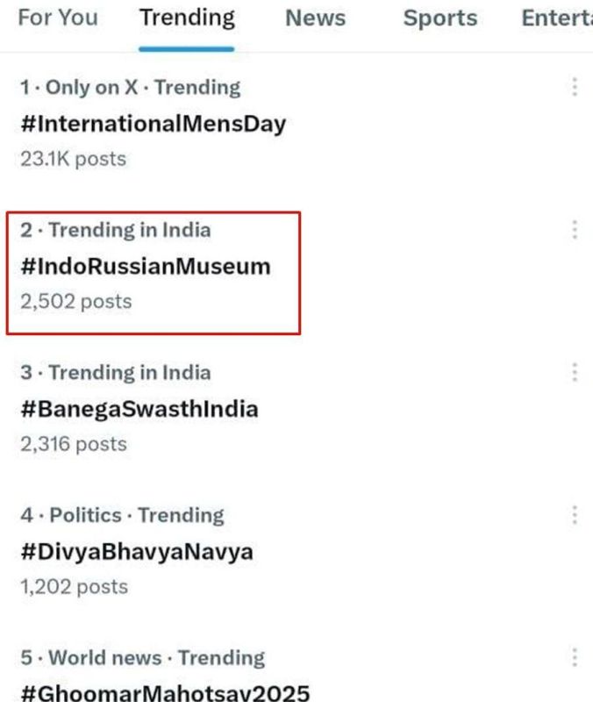The image size is (593, 702).
Task: Open the #GhoomarMahotsav2025 trend
Action: pyautogui.click(x=165, y=692)
